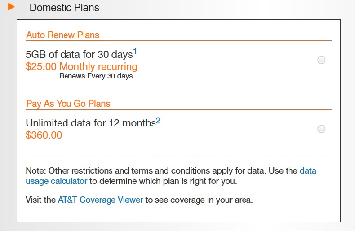
Task: Collapse the Domestic Plans orange arrow
Action: point(11,7)
